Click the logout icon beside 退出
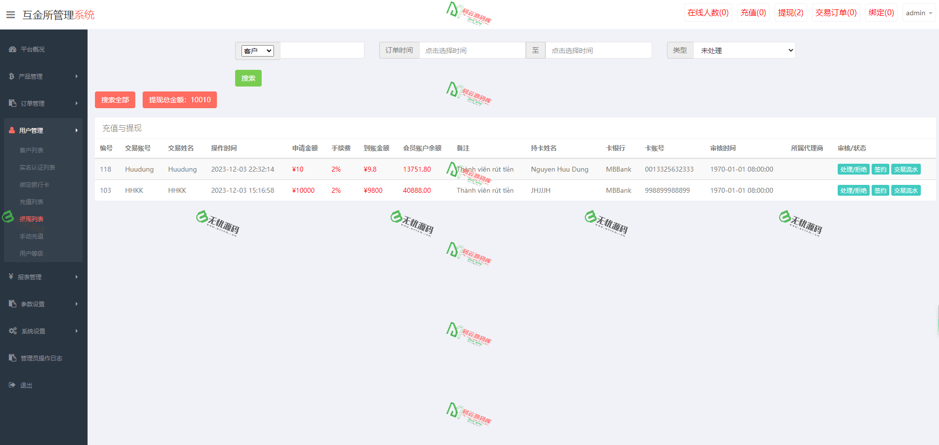The height and width of the screenshot is (445, 939). pyautogui.click(x=12, y=385)
